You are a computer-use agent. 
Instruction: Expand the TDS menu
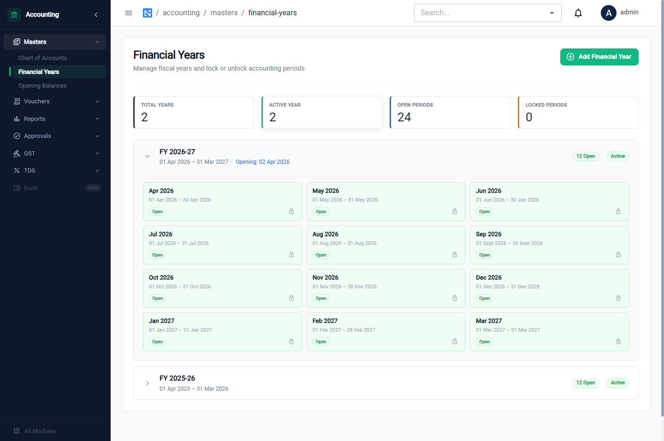[55, 171]
